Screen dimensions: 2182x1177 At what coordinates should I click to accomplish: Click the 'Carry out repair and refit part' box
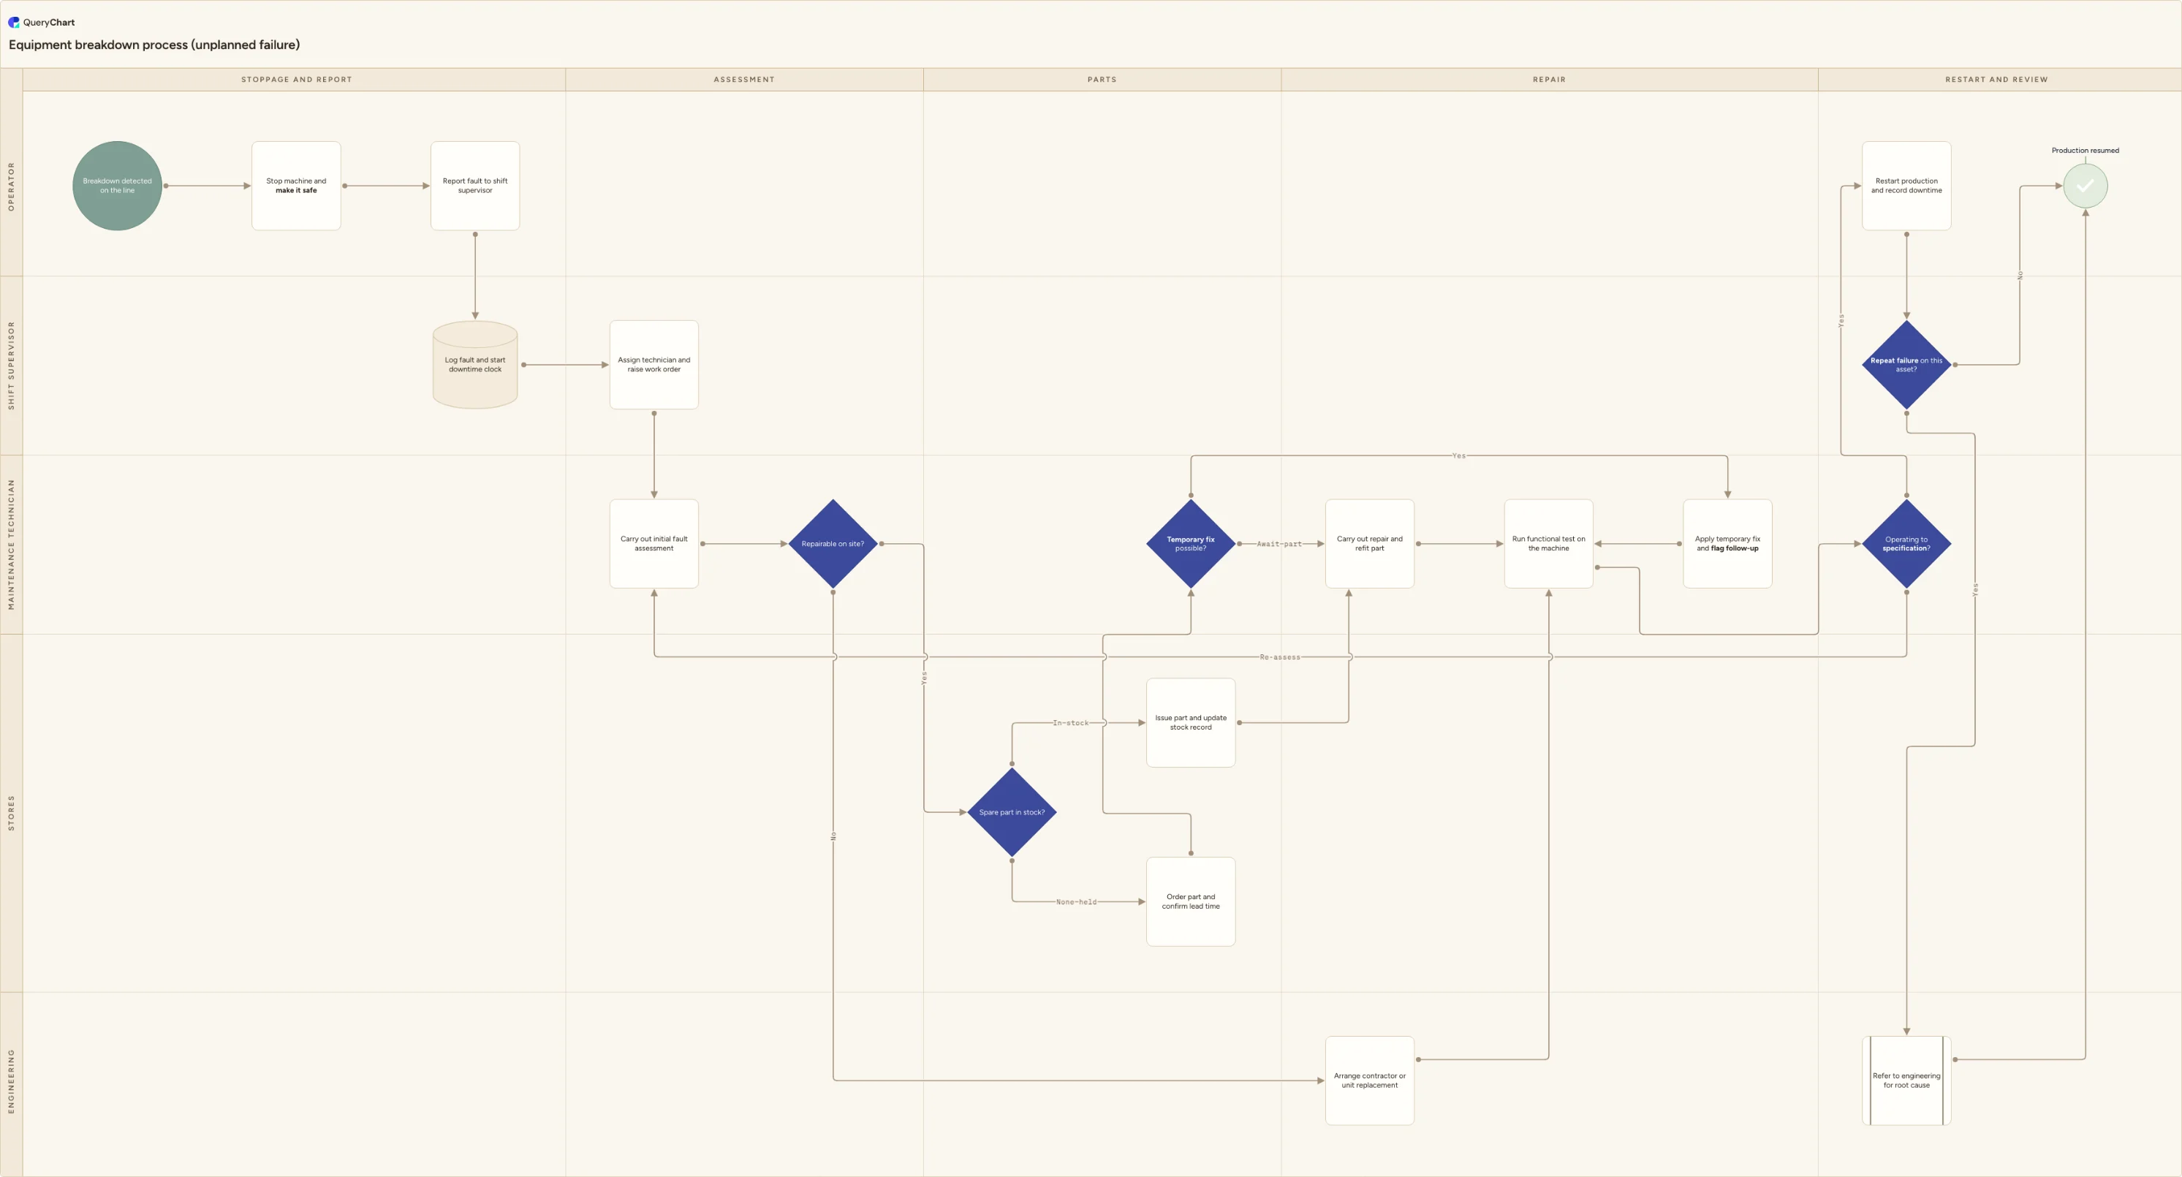(1370, 543)
